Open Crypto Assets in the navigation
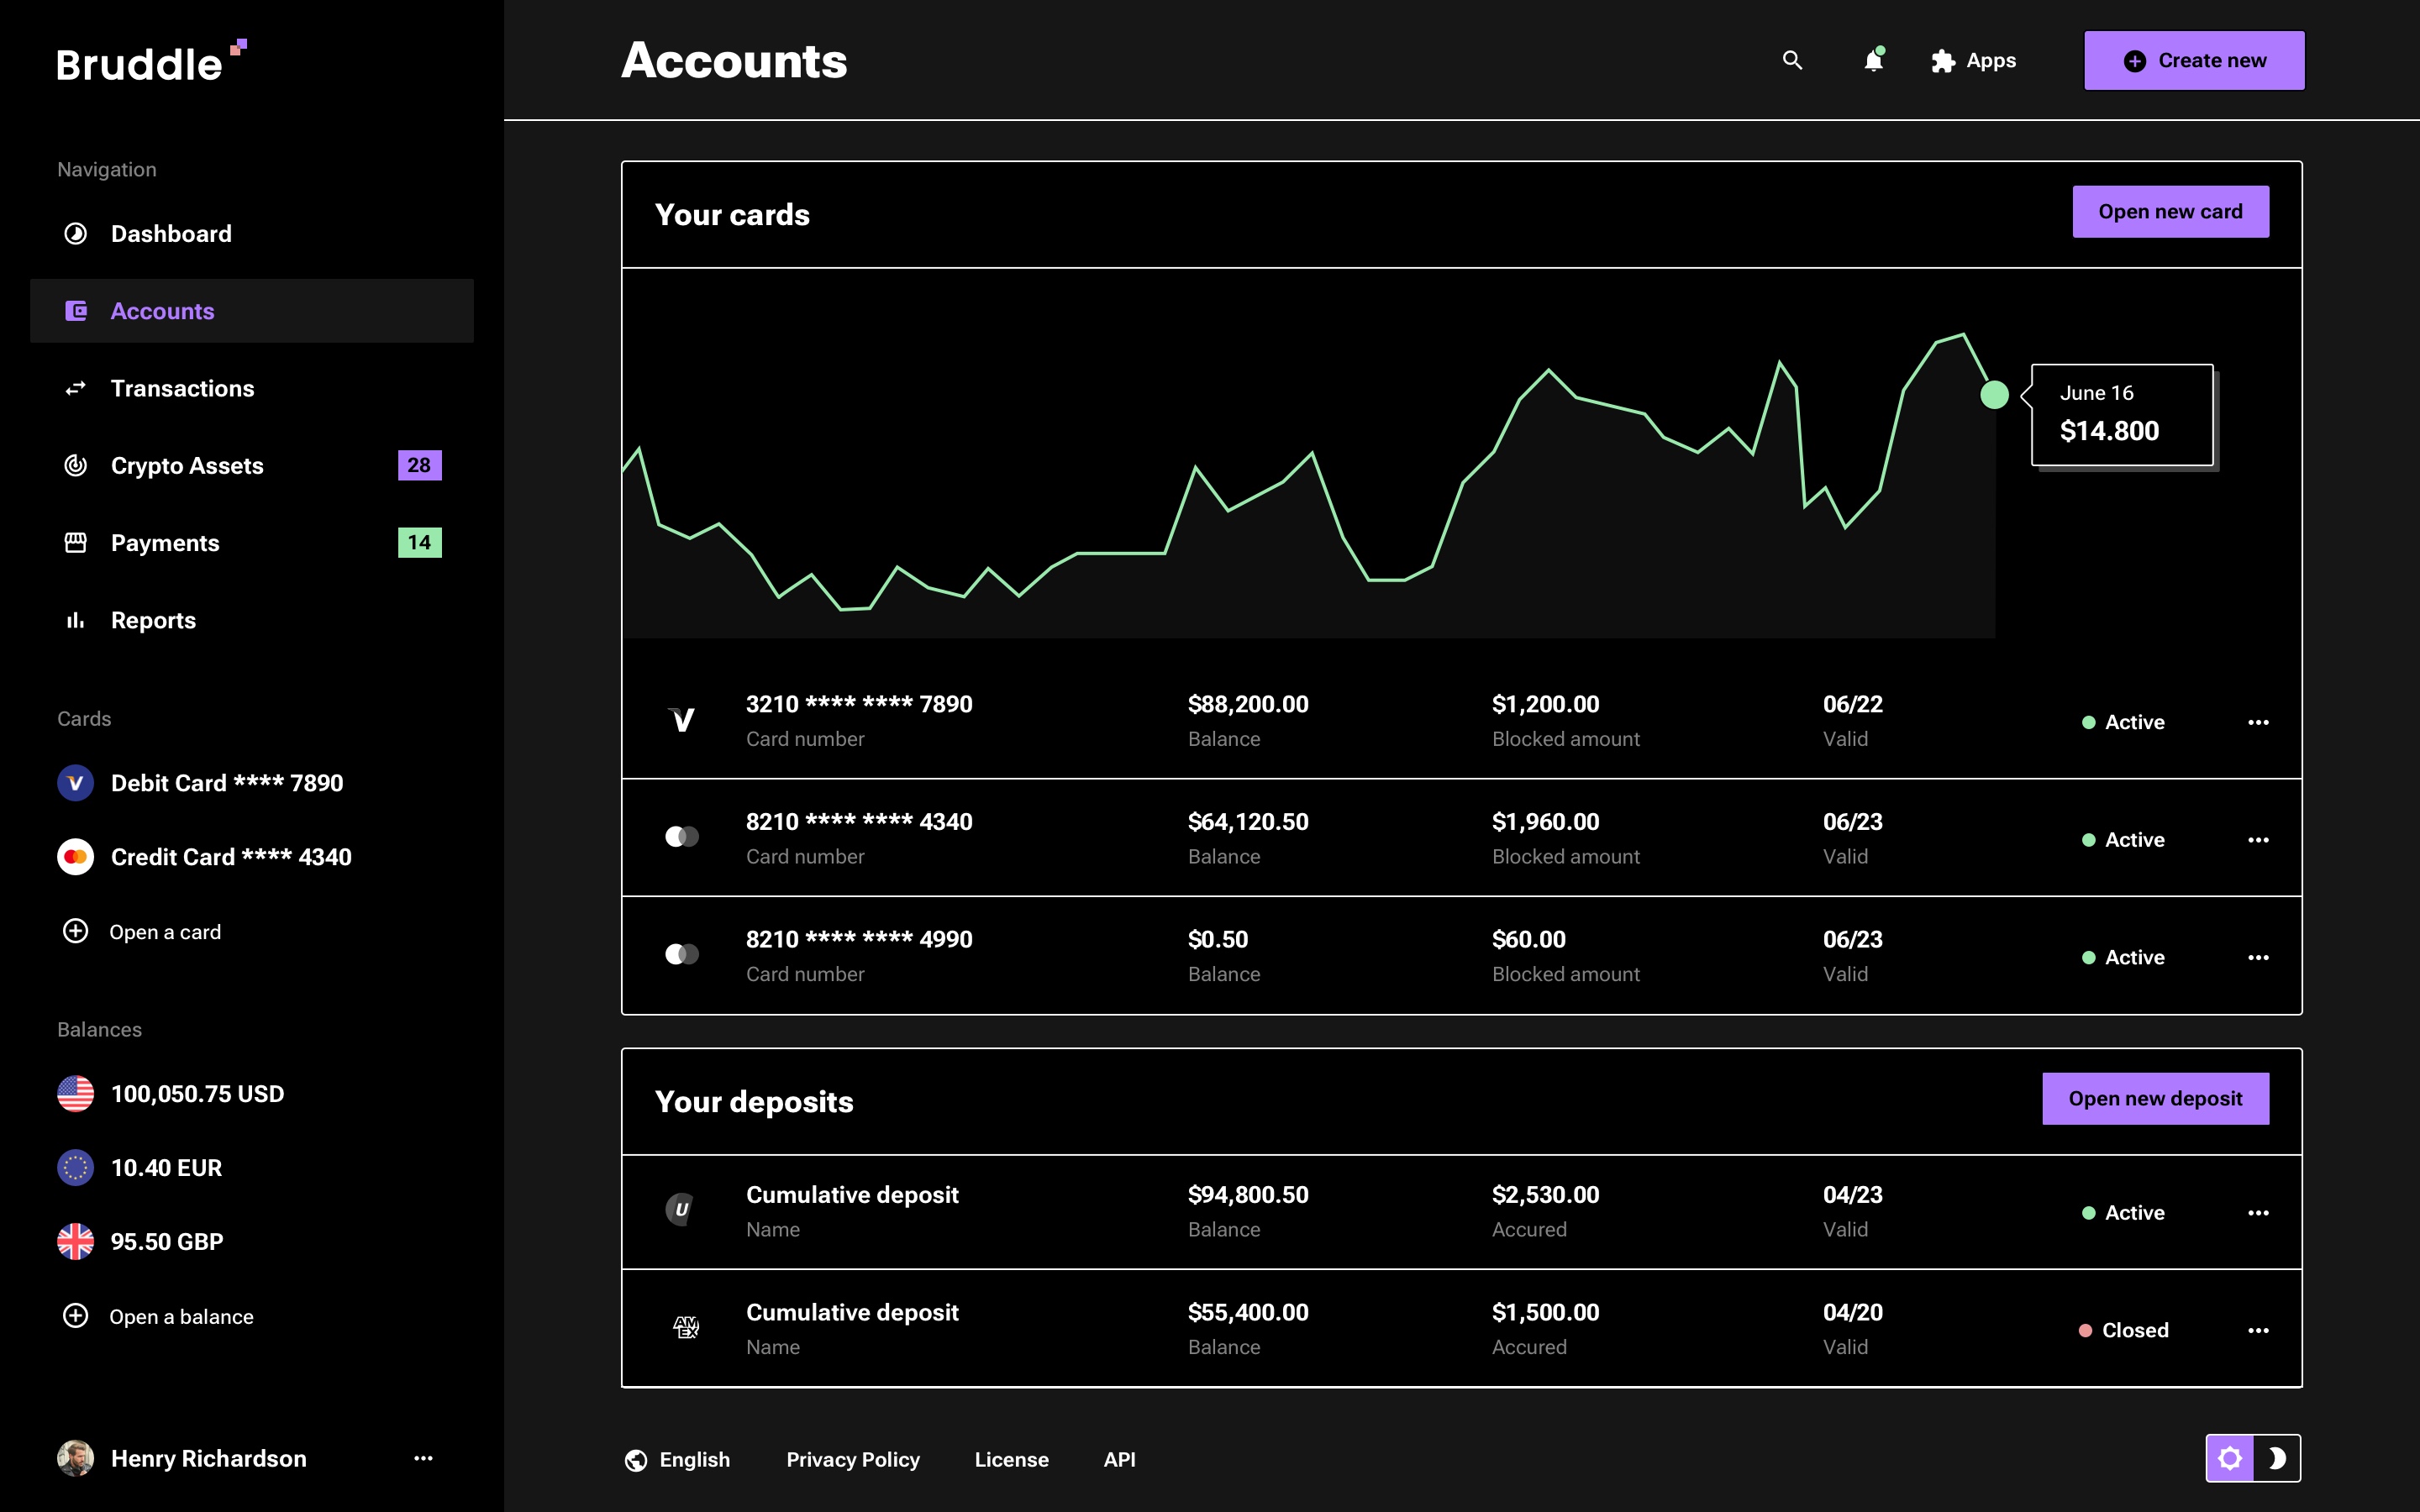The height and width of the screenshot is (1512, 2420). coord(187,465)
